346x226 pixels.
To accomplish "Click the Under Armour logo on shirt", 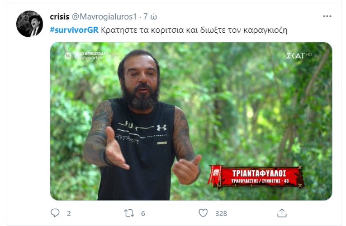I will pyautogui.click(x=162, y=127).
